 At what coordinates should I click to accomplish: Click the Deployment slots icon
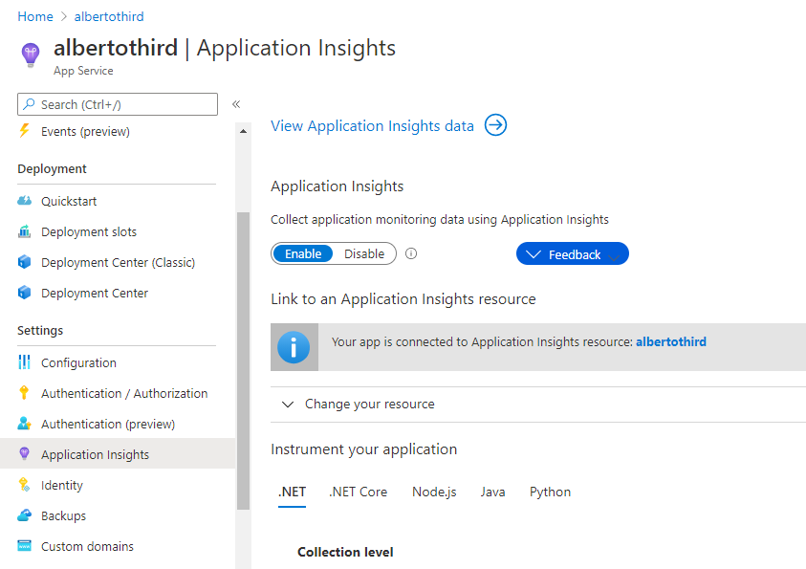[x=25, y=231]
